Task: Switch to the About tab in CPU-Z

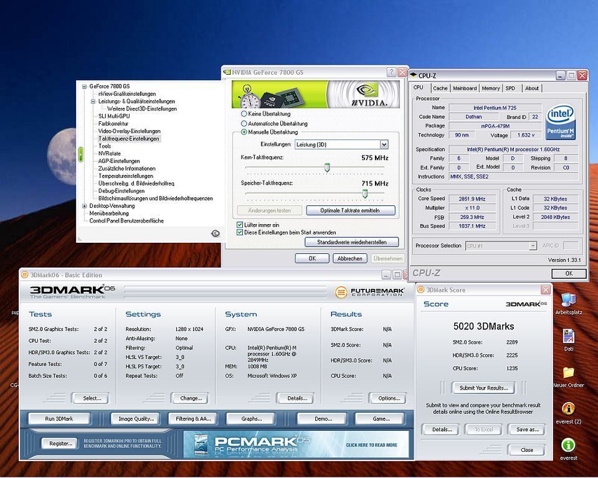Action: tap(531, 88)
